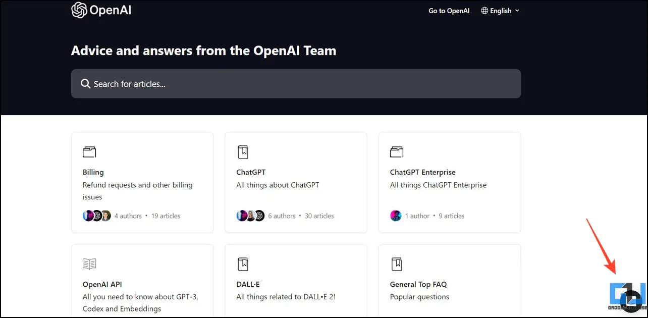Click '1 author' in ChatGPT Enterprise card
648x318 pixels.
pyautogui.click(x=417, y=216)
